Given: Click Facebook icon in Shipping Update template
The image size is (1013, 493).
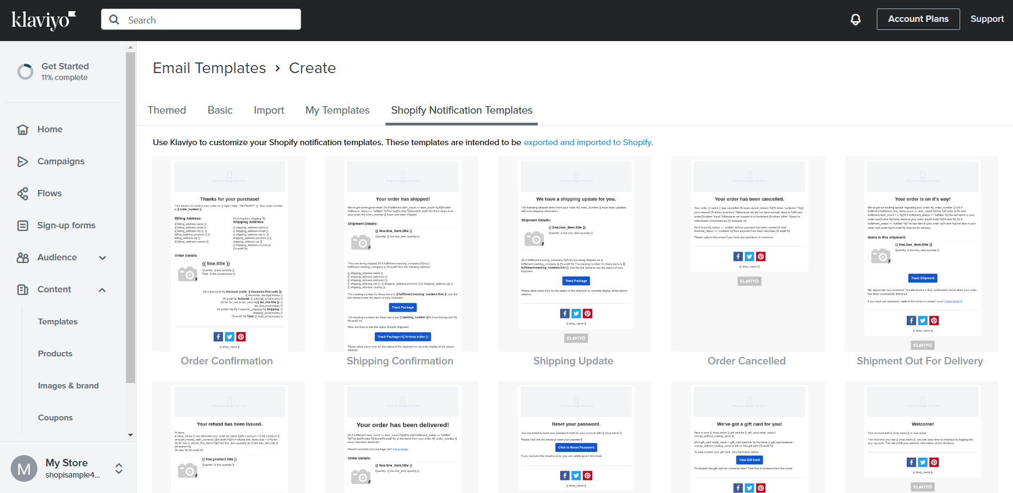Looking at the screenshot, I should coord(565,314).
